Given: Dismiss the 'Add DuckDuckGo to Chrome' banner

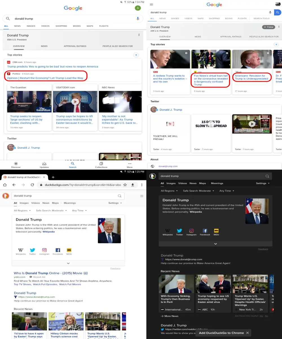Looking at the screenshot, I should pyautogui.click(x=247, y=333).
